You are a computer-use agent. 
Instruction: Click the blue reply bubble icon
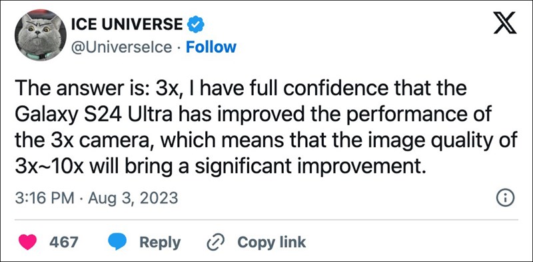(x=117, y=242)
